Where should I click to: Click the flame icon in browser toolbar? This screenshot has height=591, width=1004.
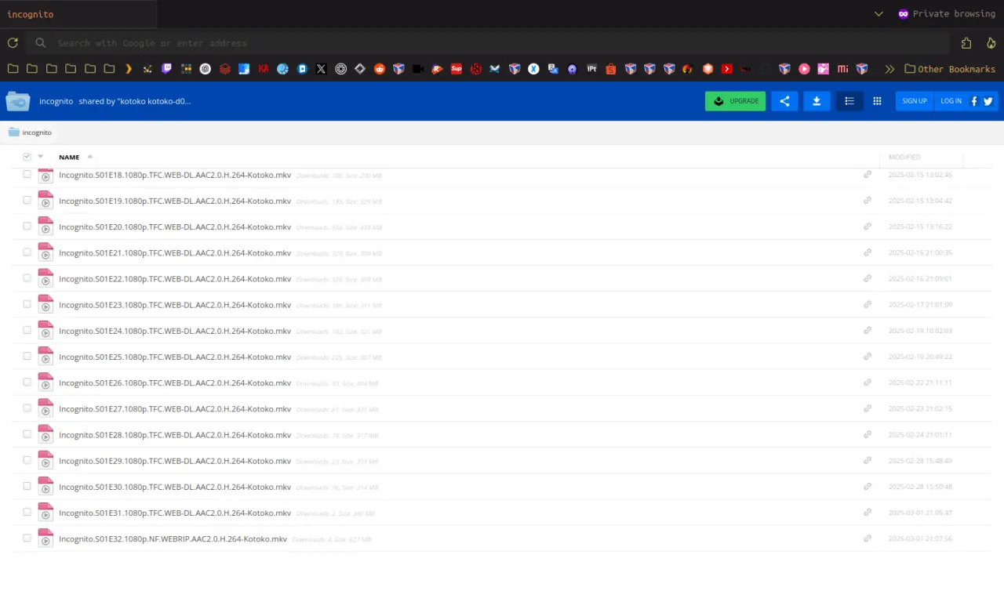pyautogui.click(x=991, y=43)
